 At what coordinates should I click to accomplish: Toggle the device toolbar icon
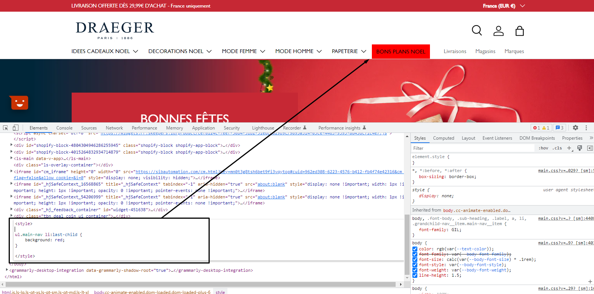tap(15, 128)
